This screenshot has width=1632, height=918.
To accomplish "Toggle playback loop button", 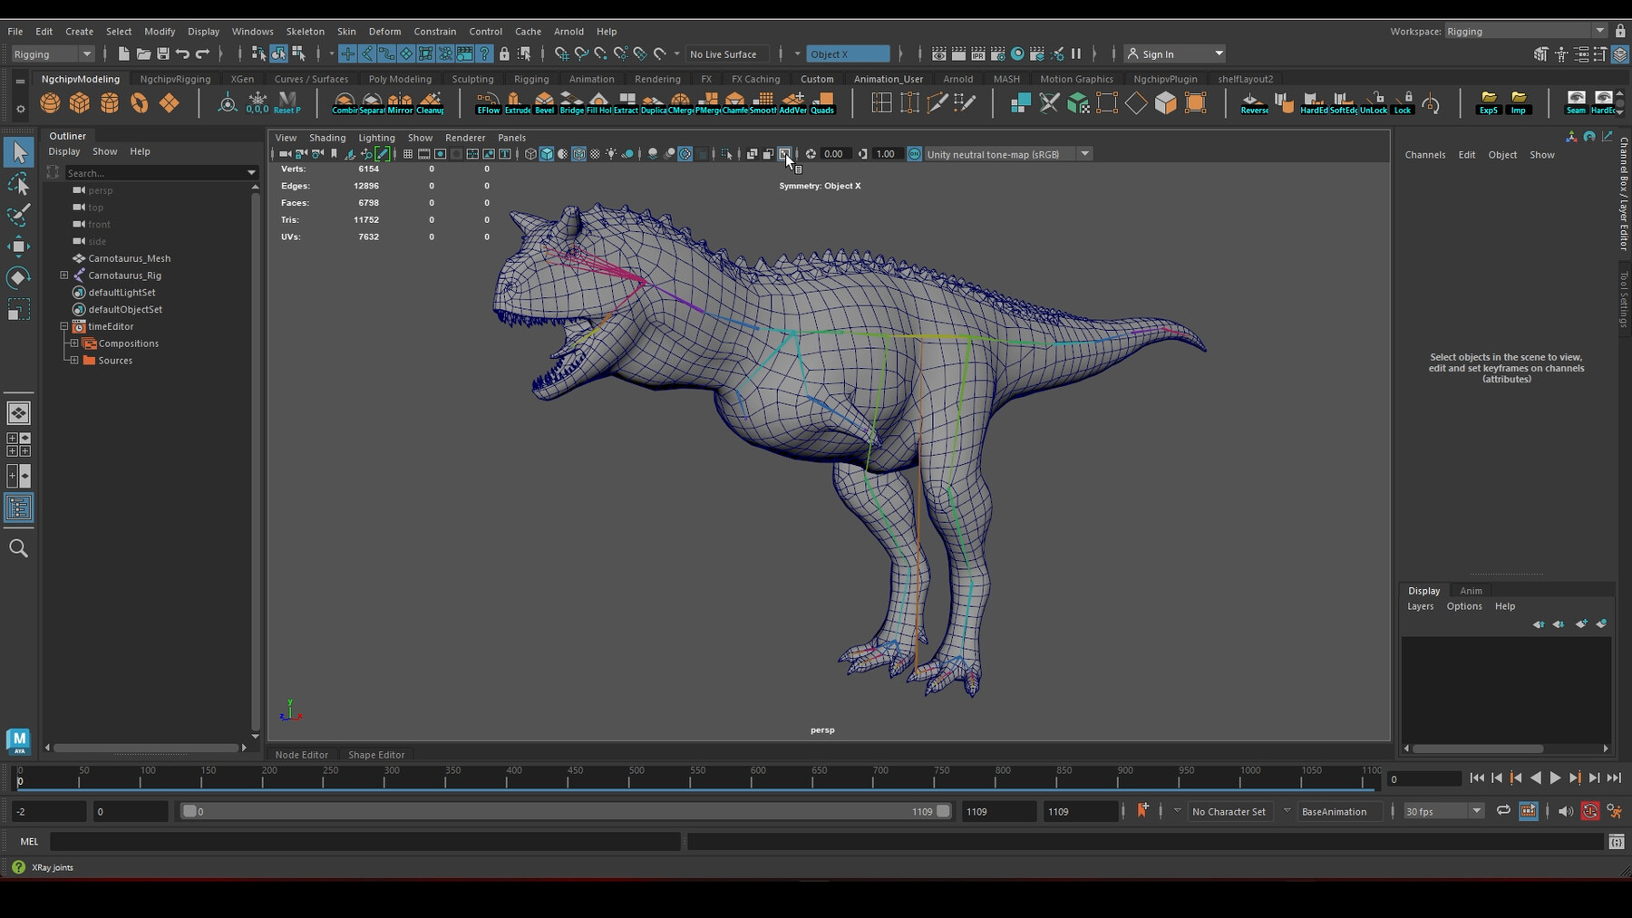I will (x=1503, y=811).
